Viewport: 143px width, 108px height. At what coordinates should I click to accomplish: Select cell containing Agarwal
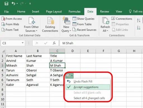(x=38, y=85)
